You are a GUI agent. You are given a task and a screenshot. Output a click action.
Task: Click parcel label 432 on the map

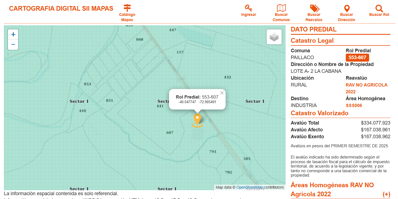(228, 77)
